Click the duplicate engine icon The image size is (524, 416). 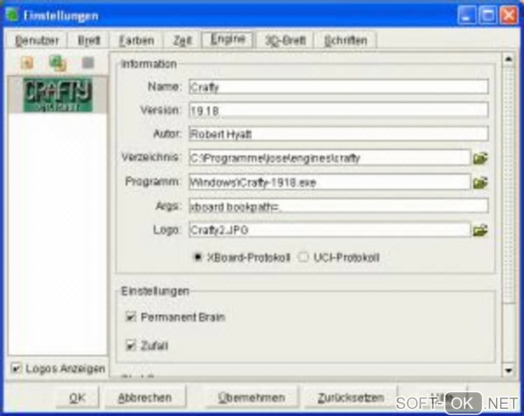[x=58, y=63]
